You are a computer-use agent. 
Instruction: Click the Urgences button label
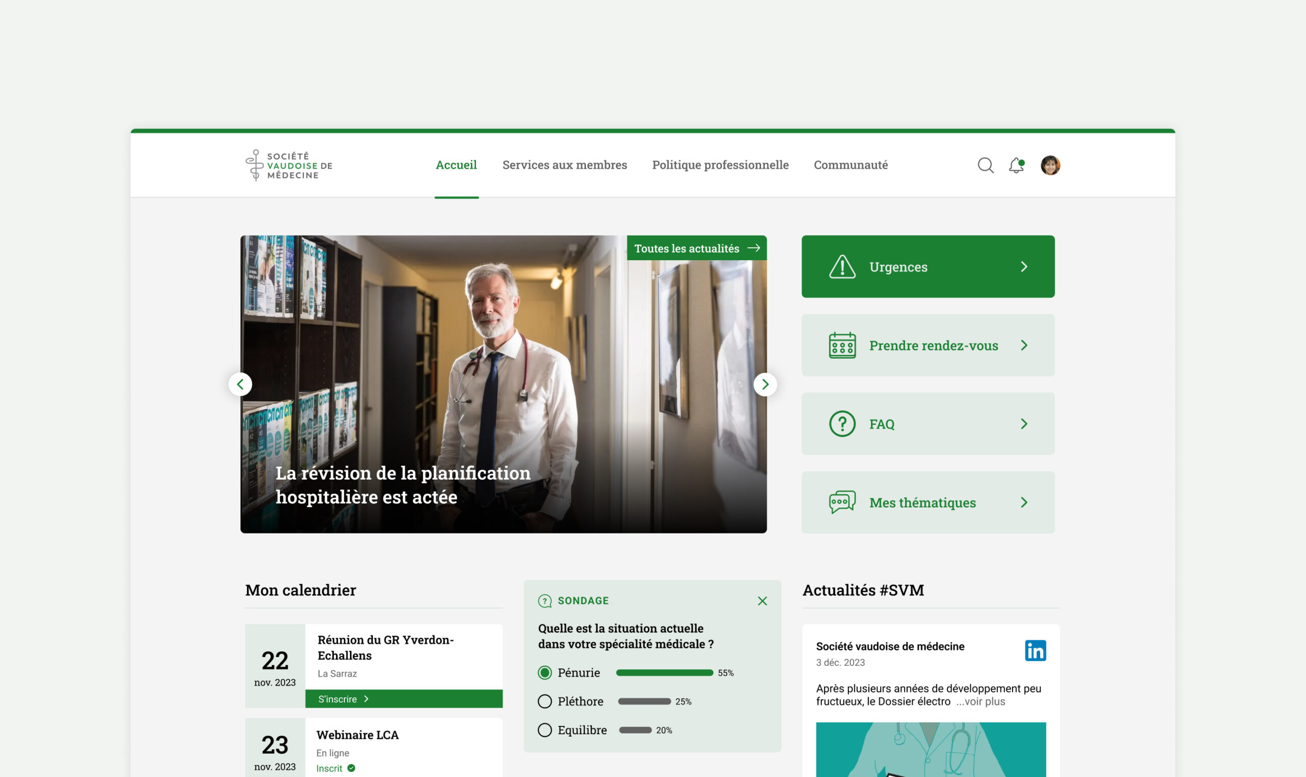click(898, 267)
